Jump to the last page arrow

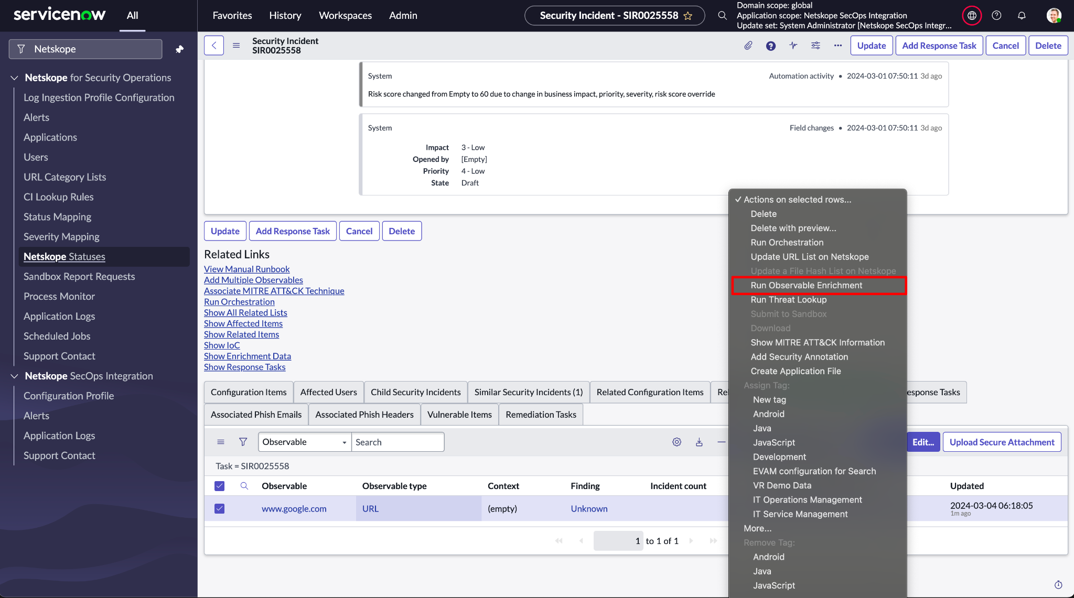coord(713,541)
